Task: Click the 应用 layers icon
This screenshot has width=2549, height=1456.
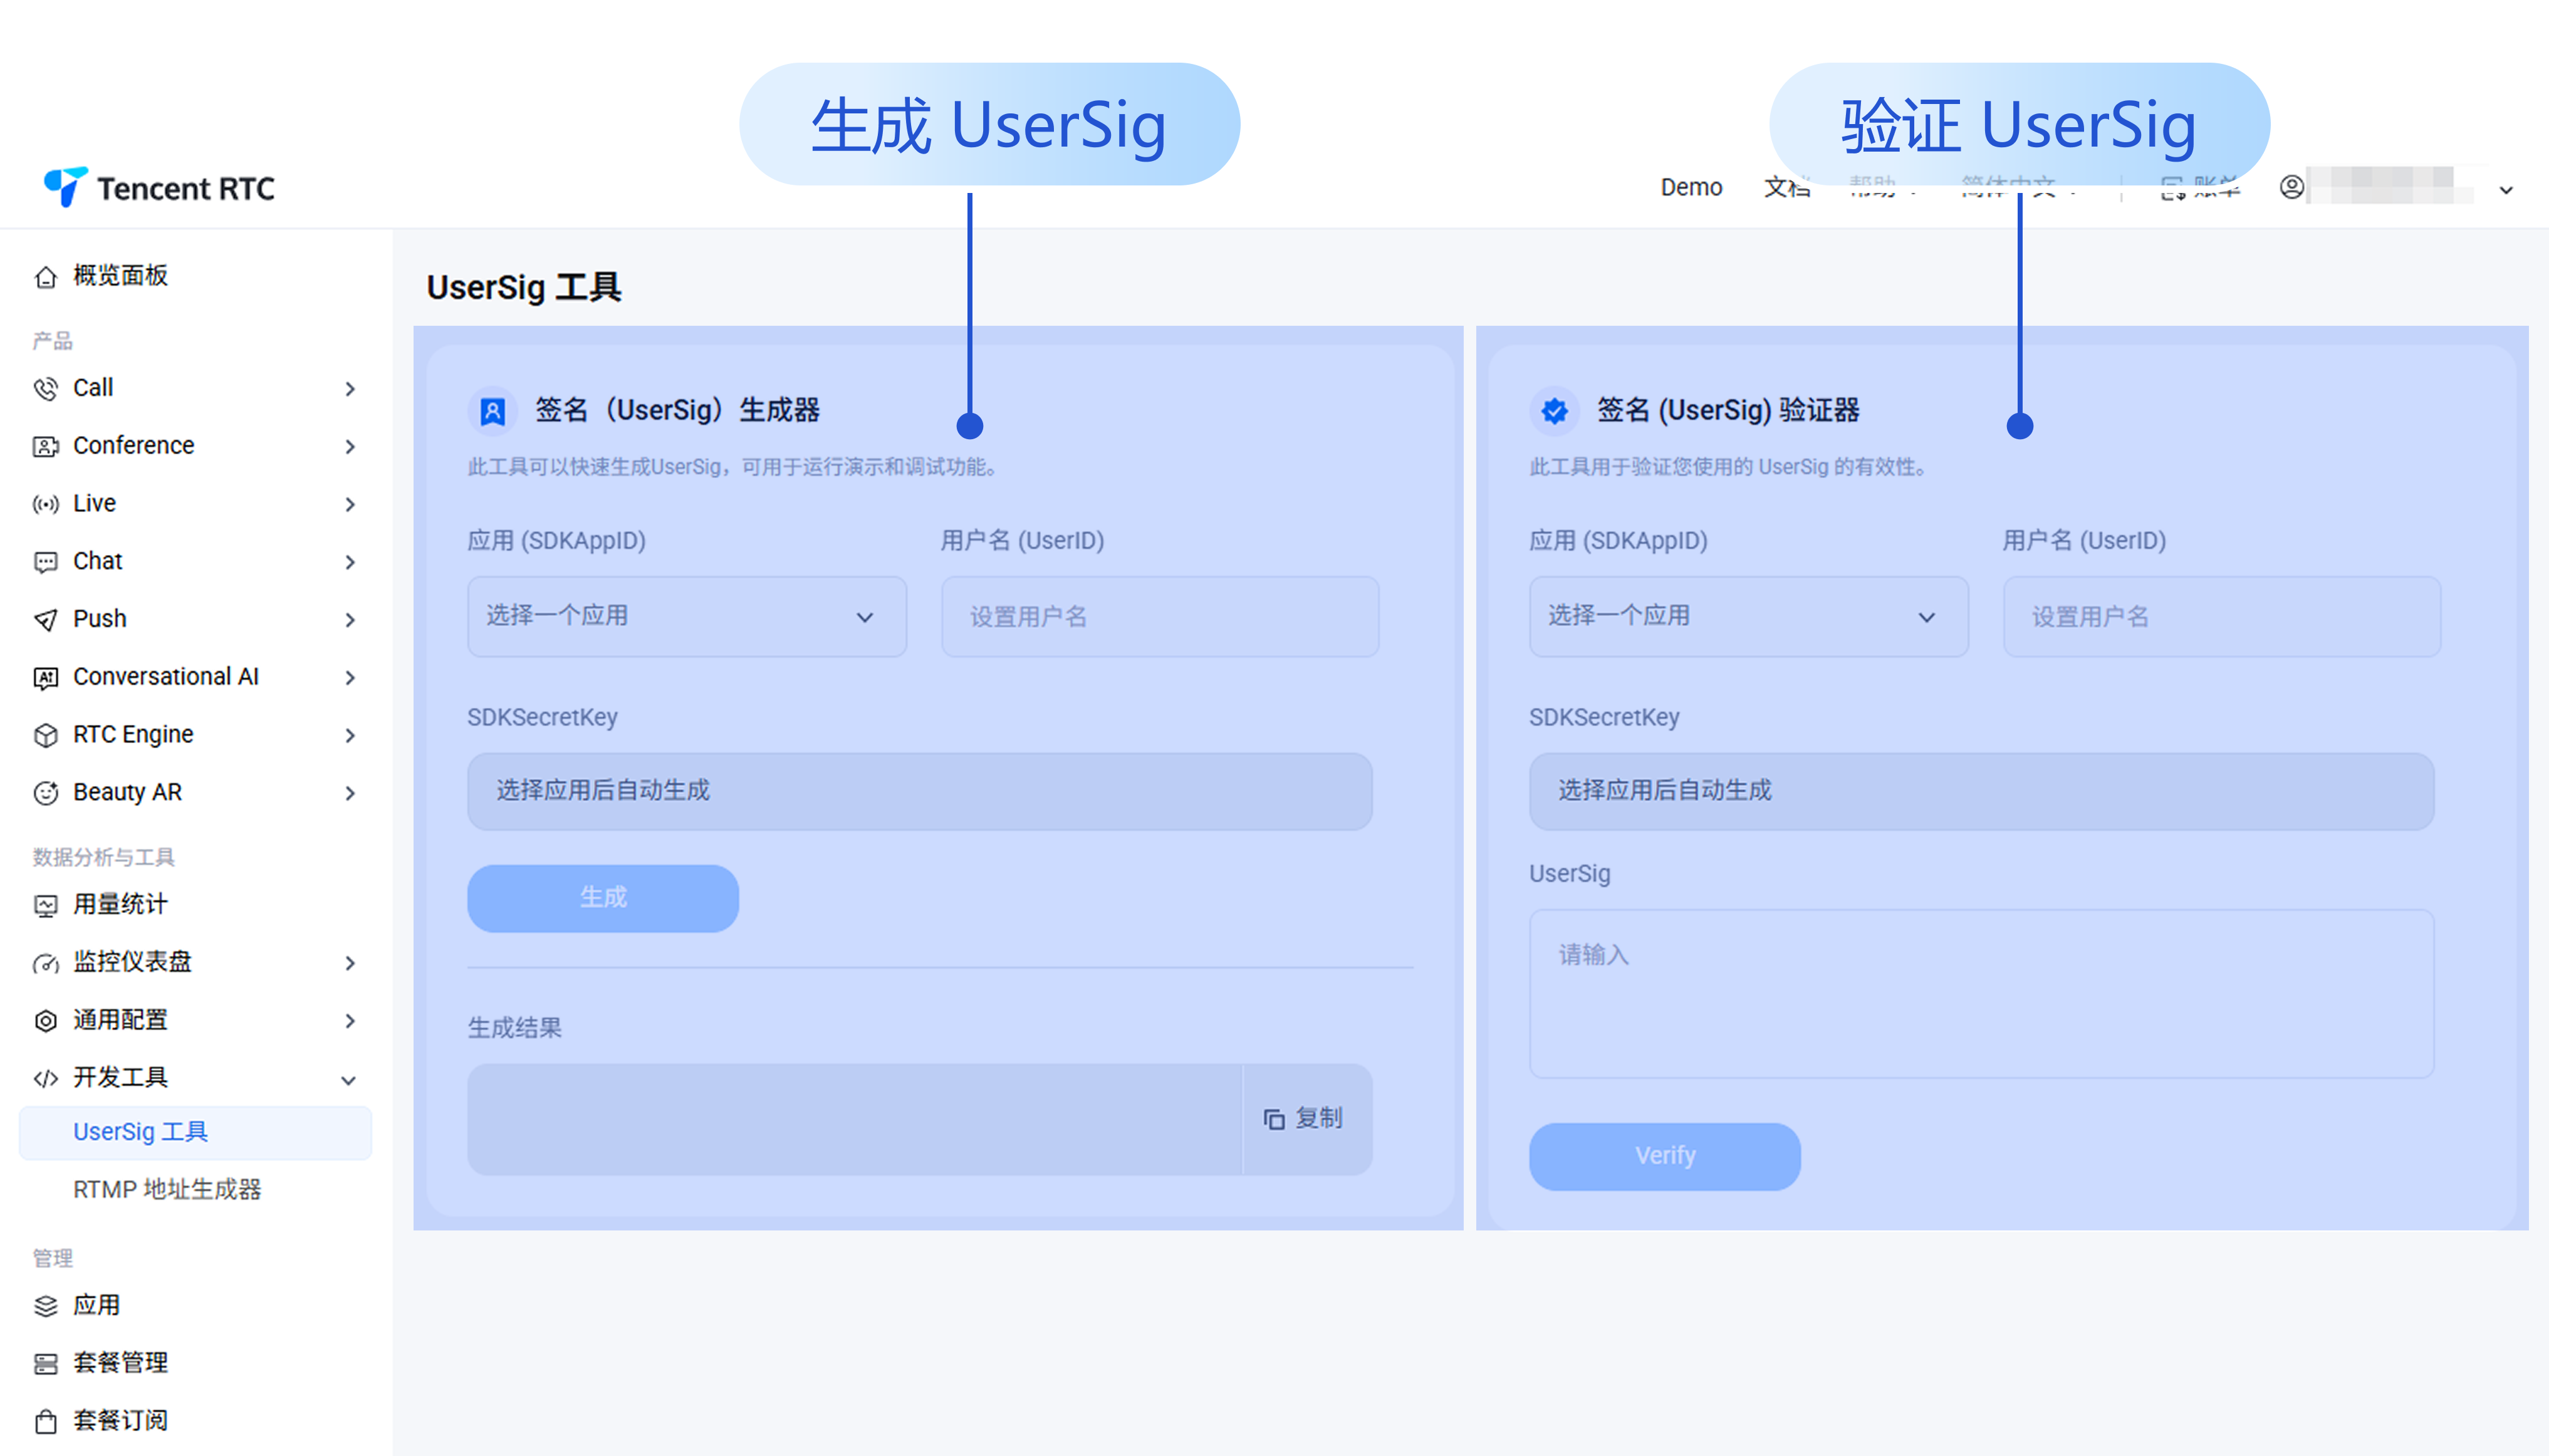Action: tap(46, 1306)
